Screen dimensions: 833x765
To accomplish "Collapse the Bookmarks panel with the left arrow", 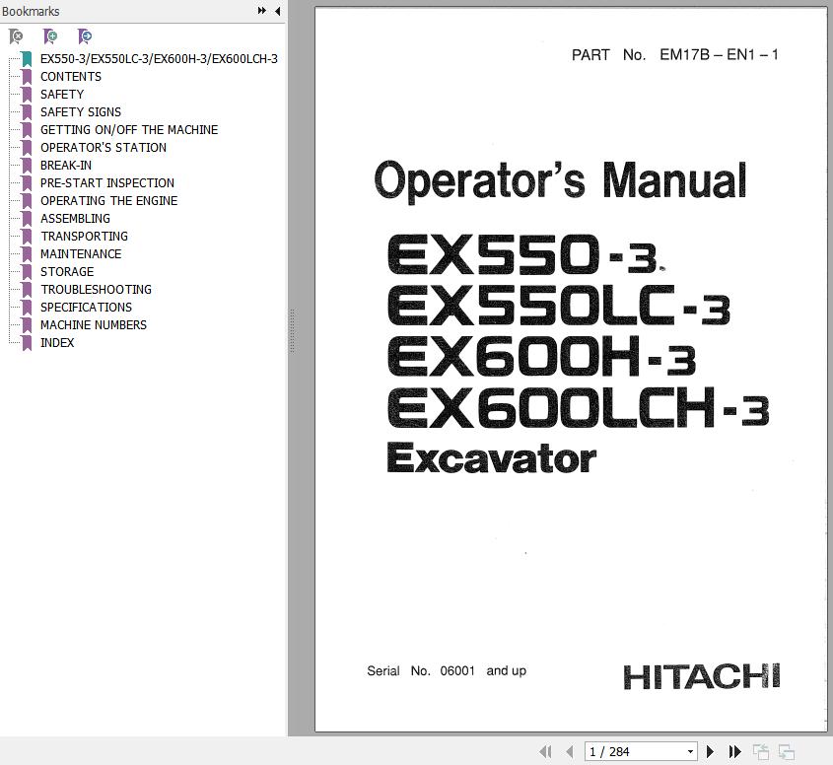I will tap(277, 11).
